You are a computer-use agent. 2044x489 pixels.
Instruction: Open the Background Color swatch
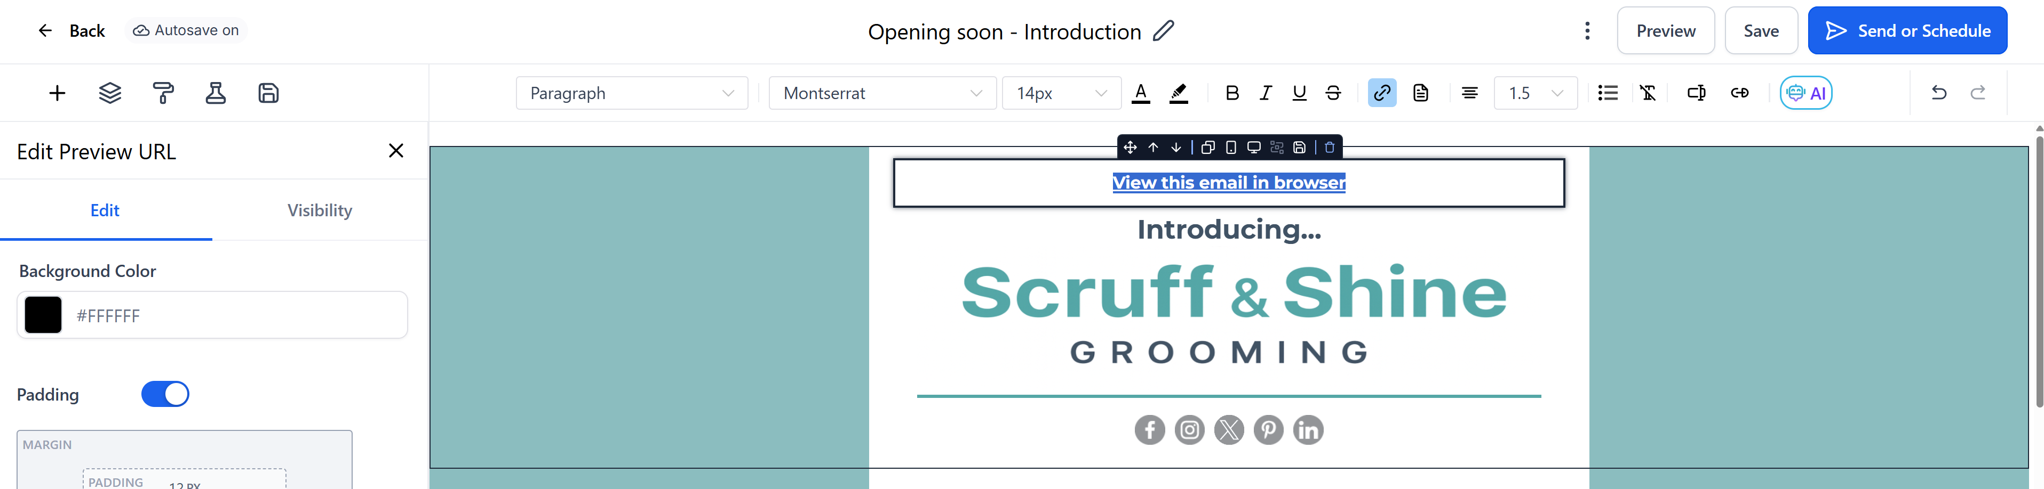click(x=42, y=315)
